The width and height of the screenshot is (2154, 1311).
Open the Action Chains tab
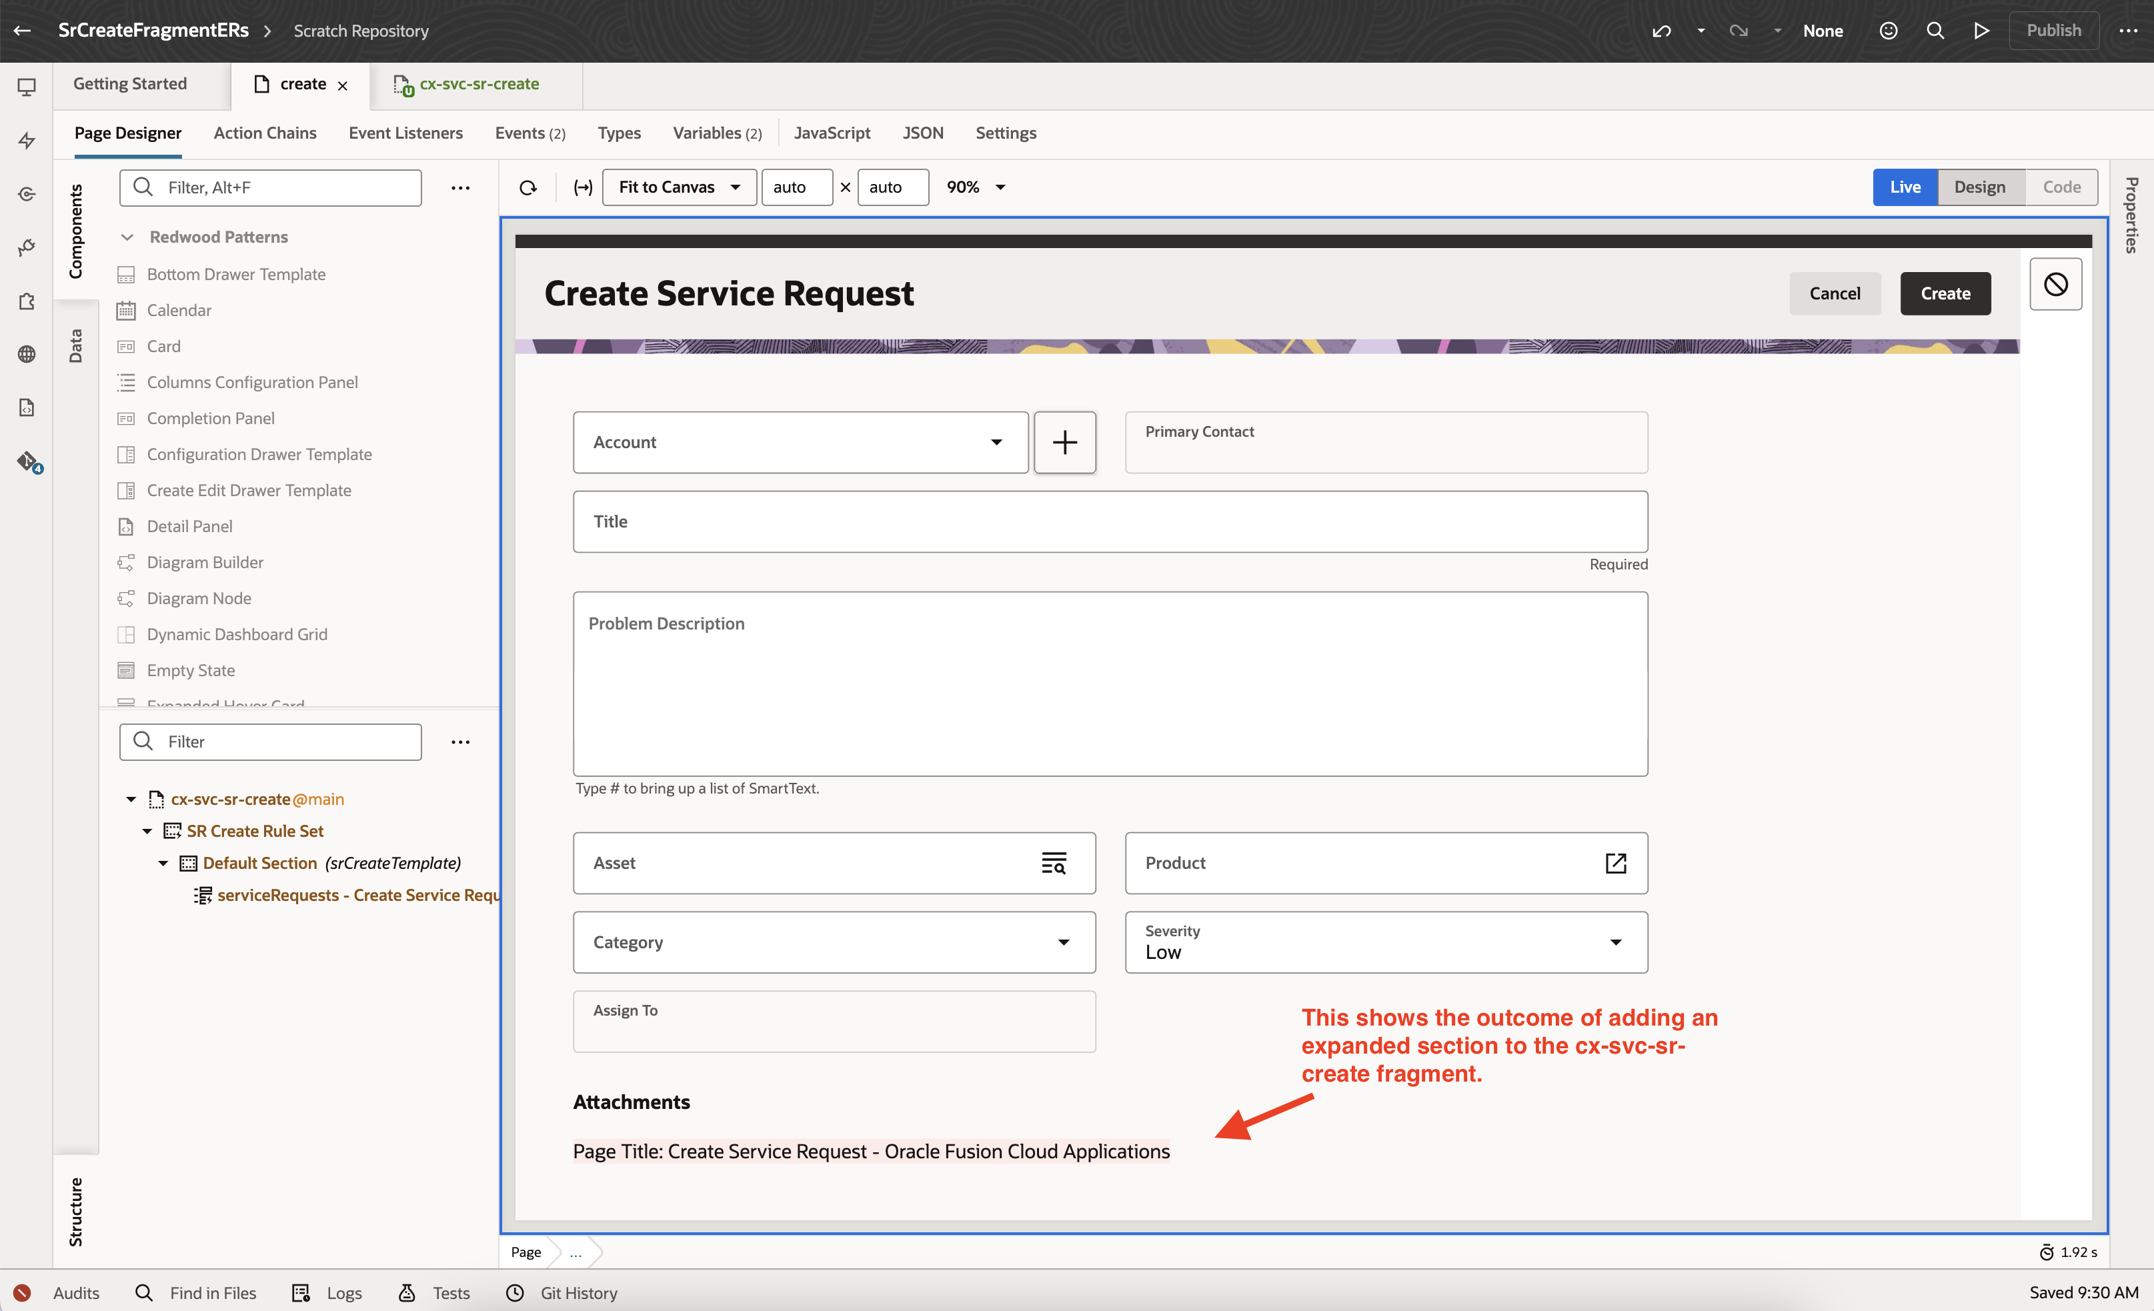tap(265, 133)
